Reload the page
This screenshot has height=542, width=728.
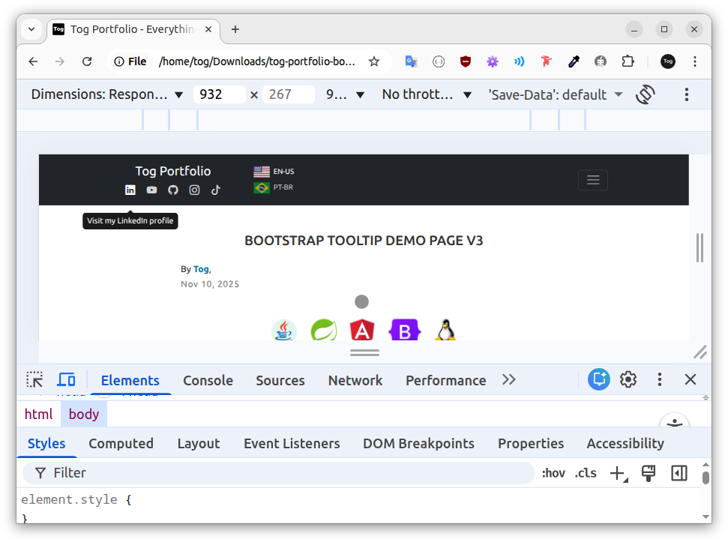coord(87,61)
